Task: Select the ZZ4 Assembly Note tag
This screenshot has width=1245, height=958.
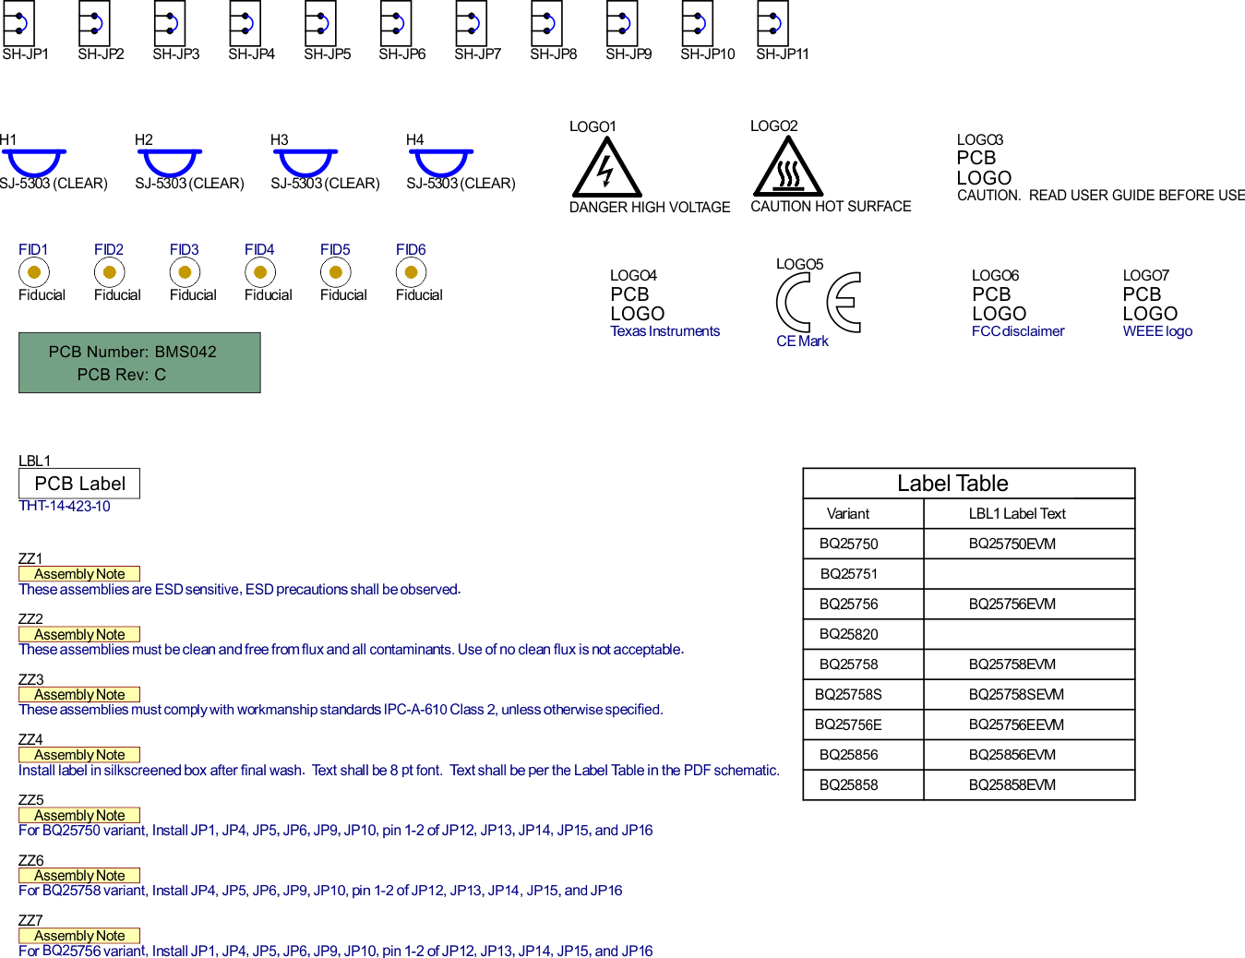Action: pos(79,755)
